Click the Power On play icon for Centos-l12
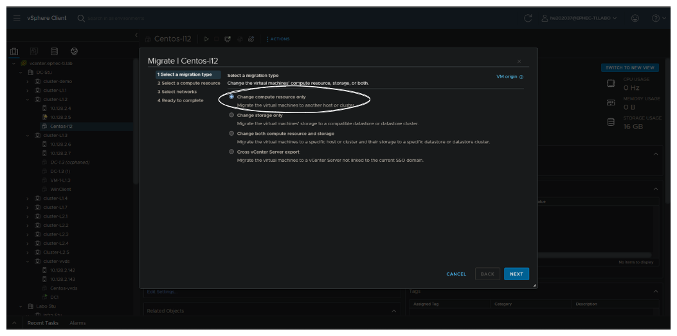 coord(206,39)
